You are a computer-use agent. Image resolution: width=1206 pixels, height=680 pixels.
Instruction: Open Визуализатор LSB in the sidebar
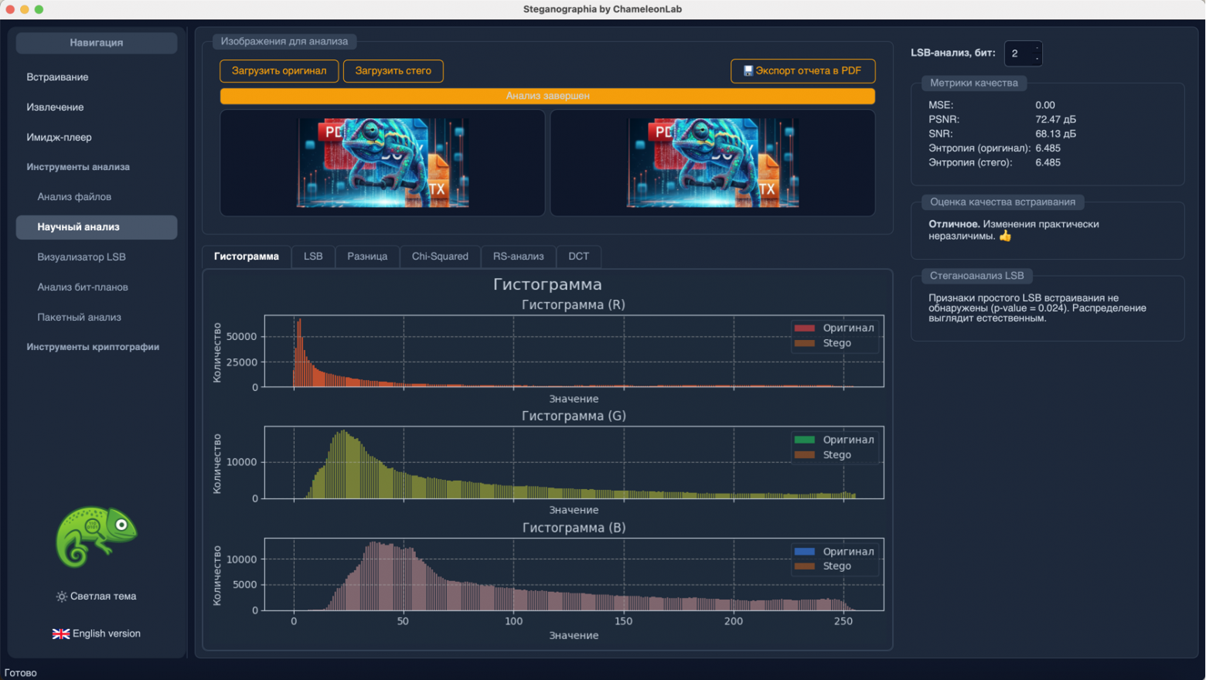81,257
